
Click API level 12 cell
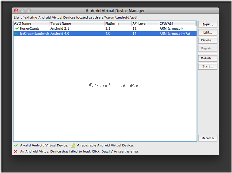click(134, 28)
